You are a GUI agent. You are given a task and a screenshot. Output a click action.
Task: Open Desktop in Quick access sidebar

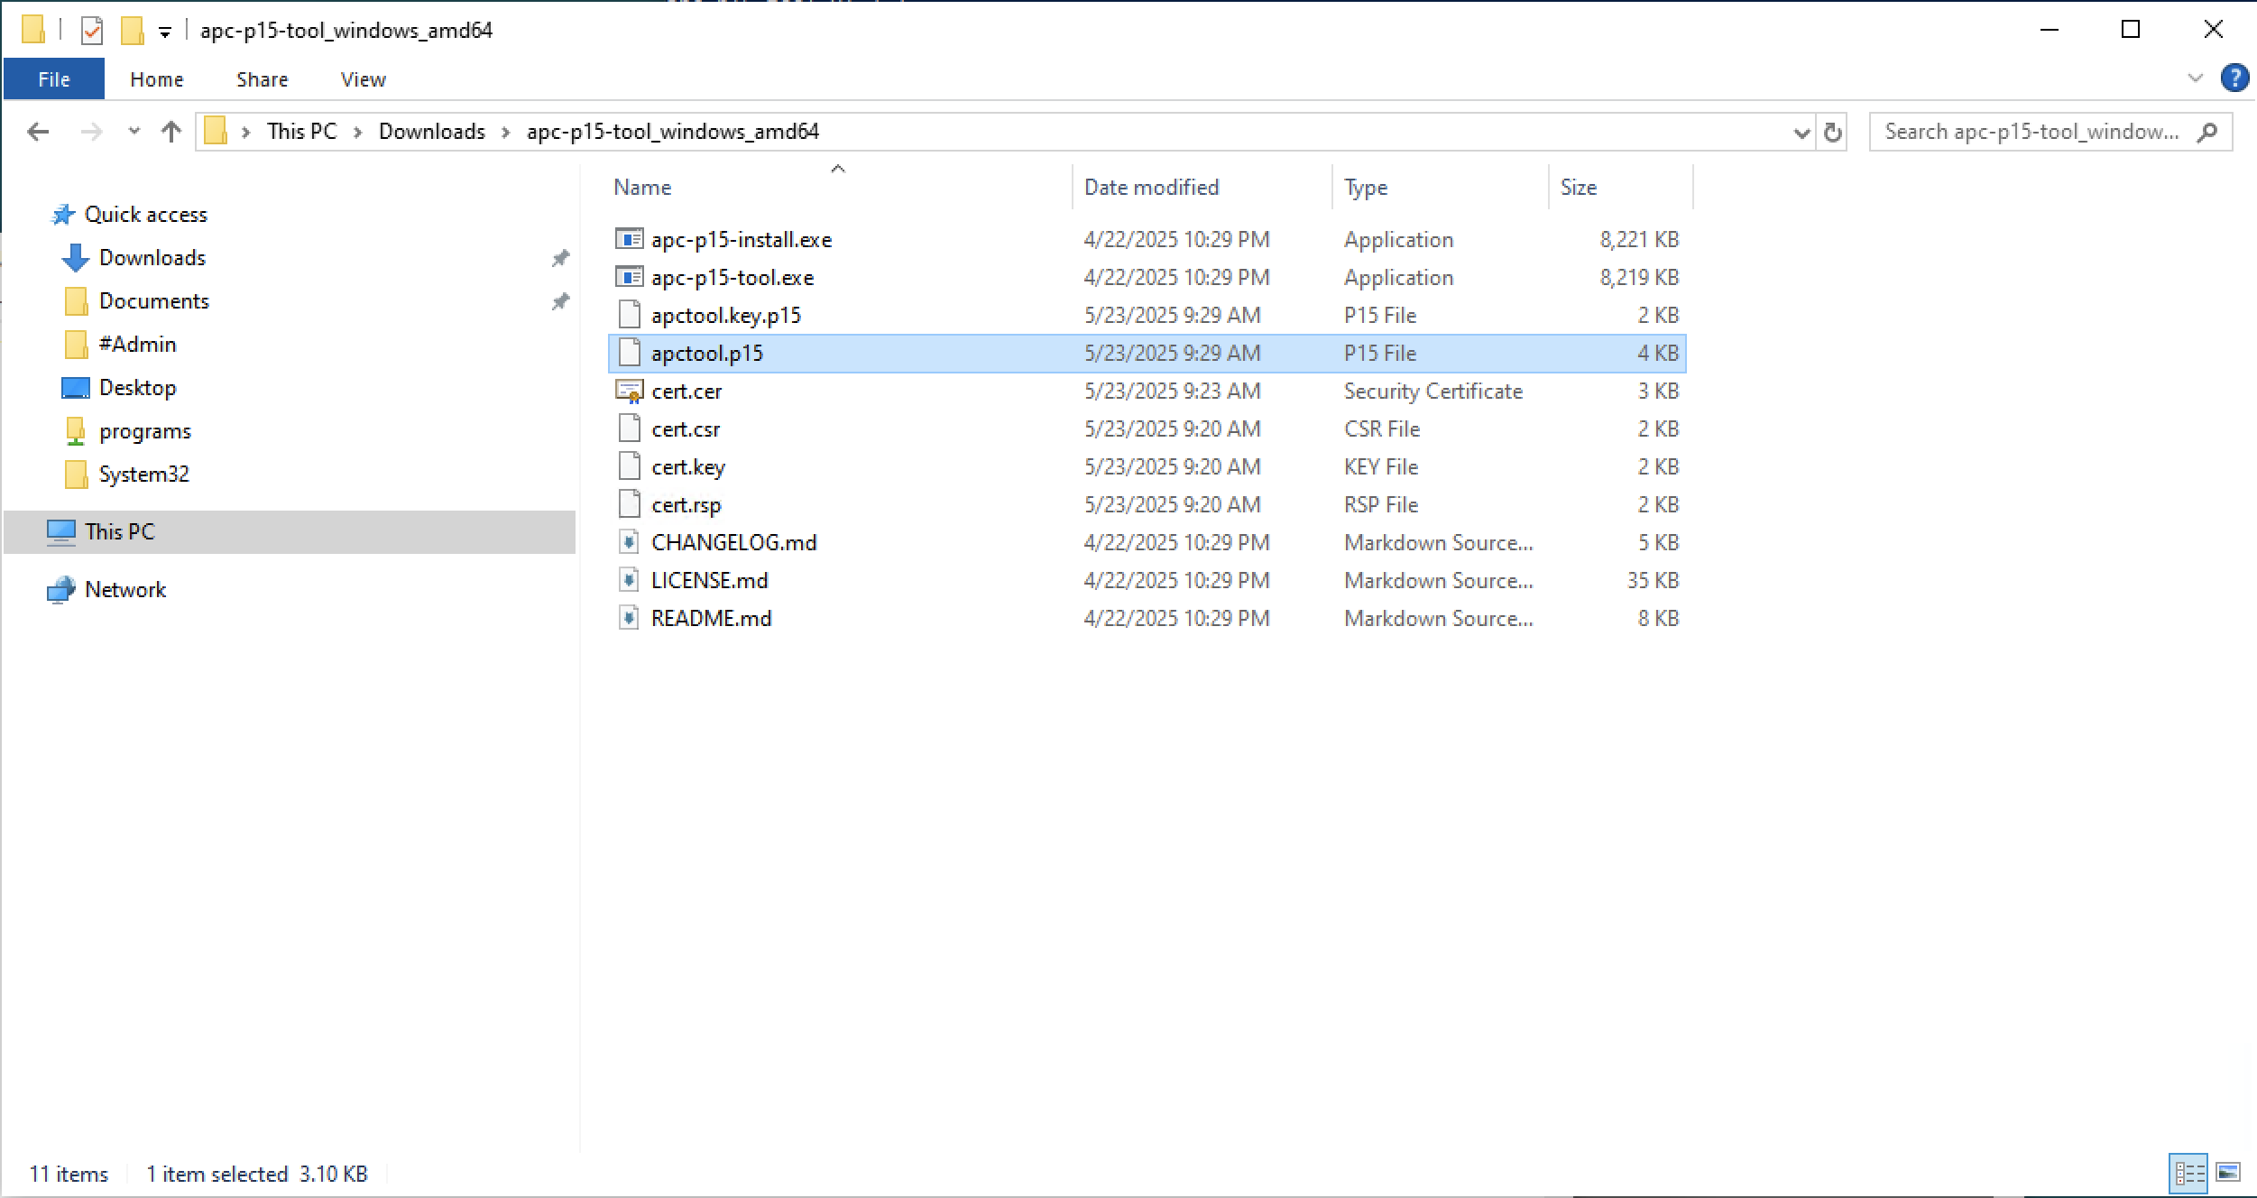click(x=137, y=388)
